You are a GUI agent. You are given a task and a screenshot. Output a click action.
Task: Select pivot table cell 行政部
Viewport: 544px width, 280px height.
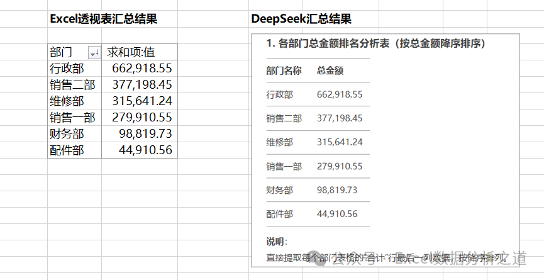tap(75, 68)
